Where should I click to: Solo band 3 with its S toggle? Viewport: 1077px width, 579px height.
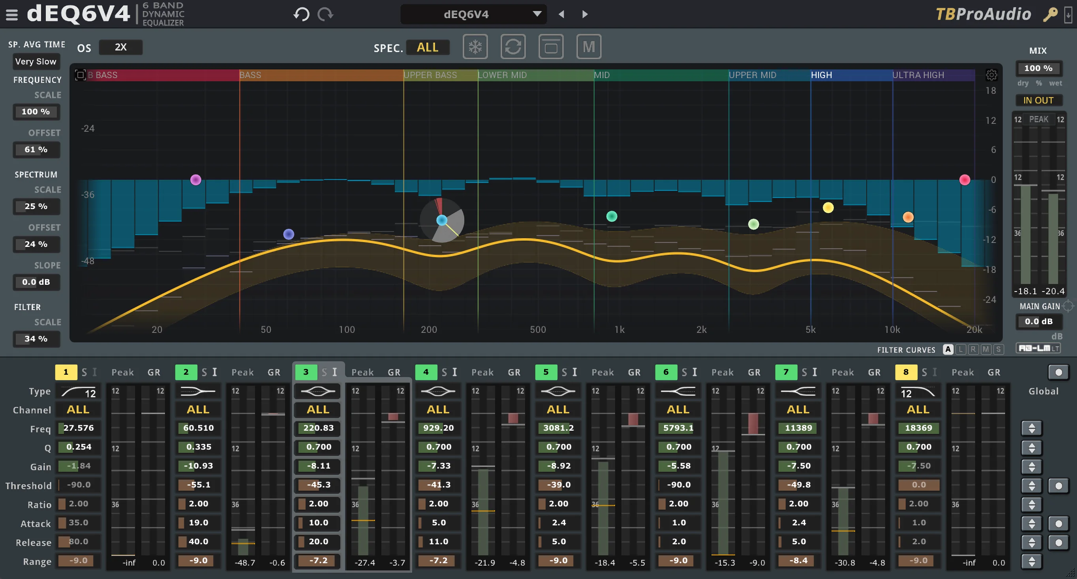click(325, 372)
